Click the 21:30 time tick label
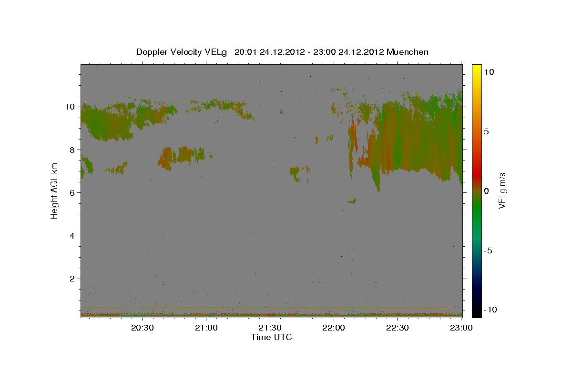Screen dimensions: 572x381 [x=270, y=328]
